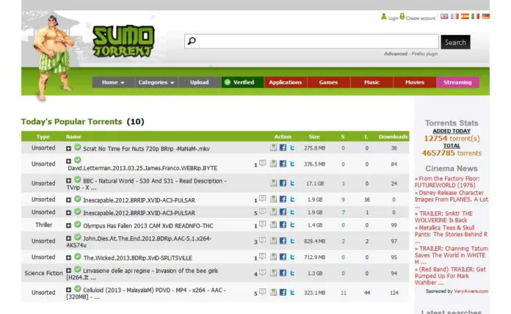Share Scrat No Time For Nuts on Facebook
The image size is (511, 314).
pyautogui.click(x=283, y=147)
